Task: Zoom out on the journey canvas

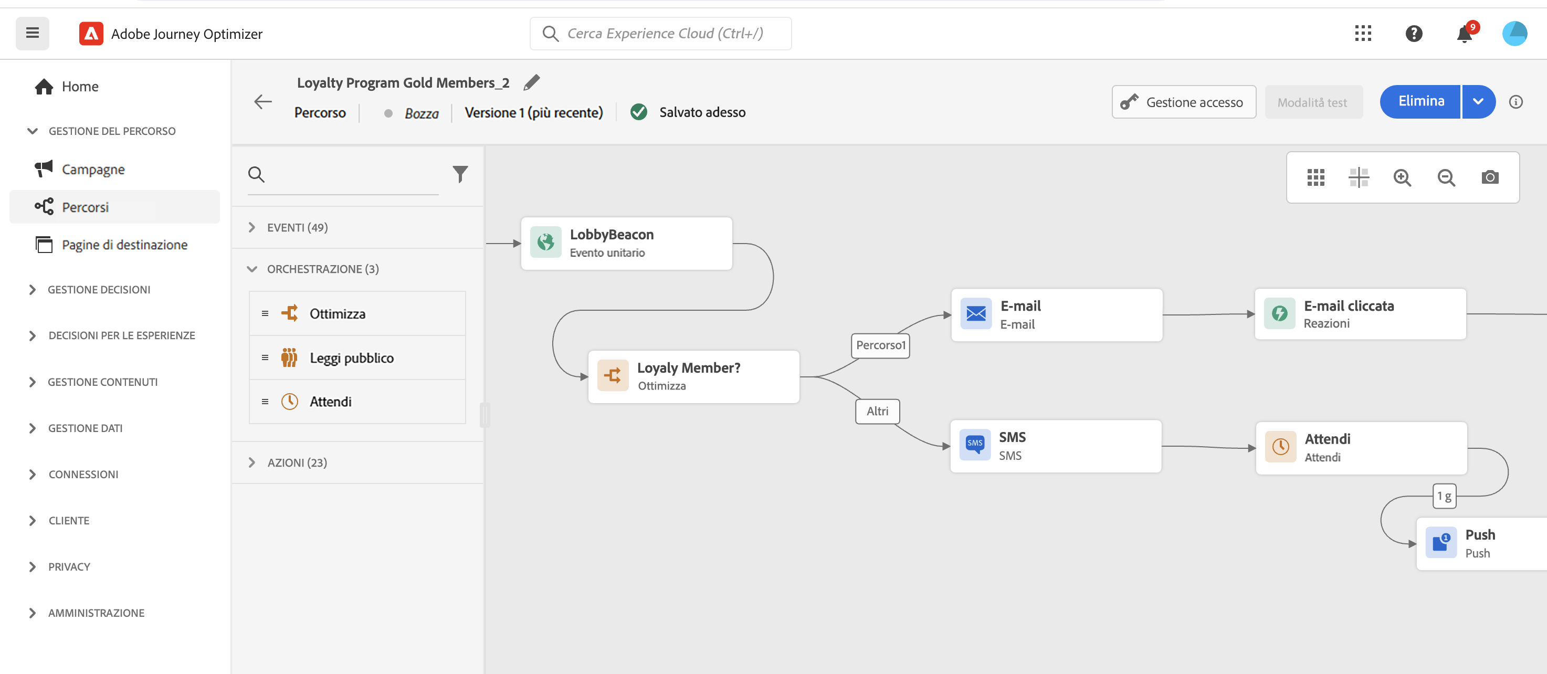Action: coord(1446,177)
